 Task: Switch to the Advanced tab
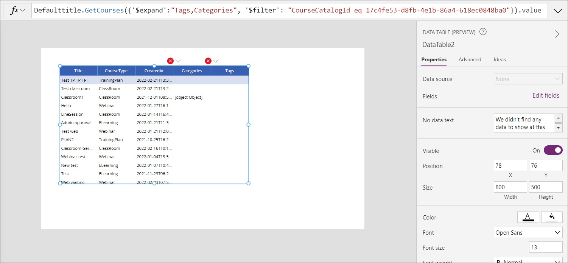pyautogui.click(x=470, y=59)
